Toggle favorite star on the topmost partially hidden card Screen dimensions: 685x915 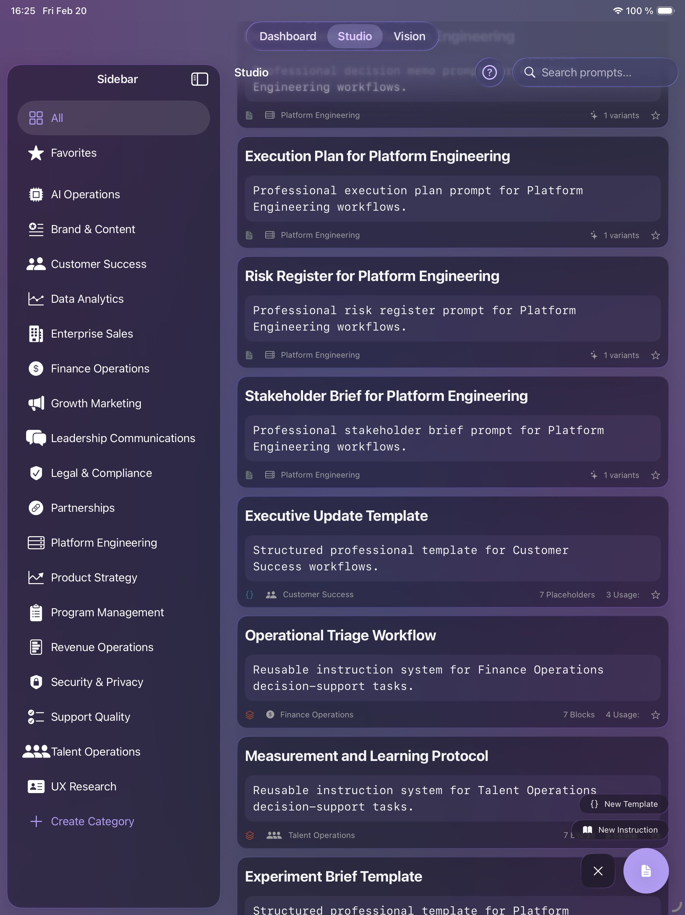(655, 116)
